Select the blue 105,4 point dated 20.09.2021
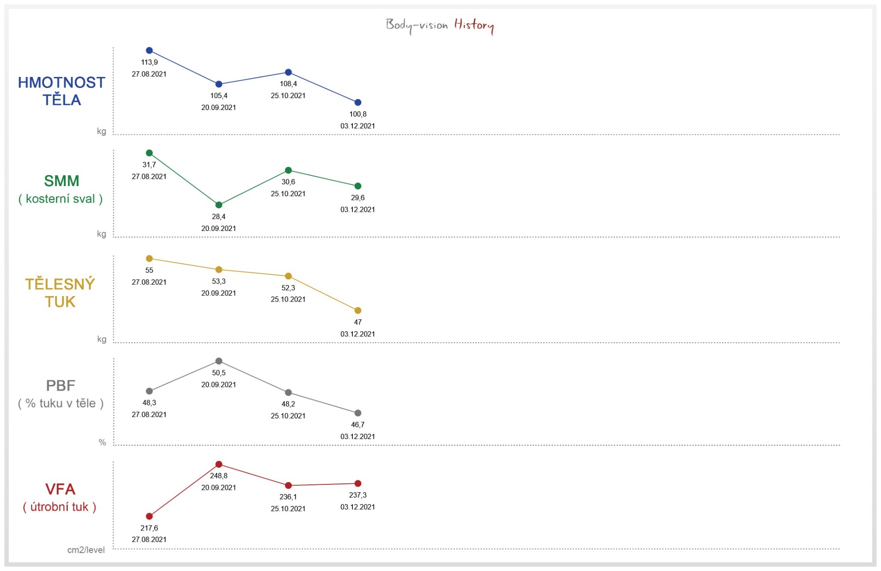The width and height of the screenshot is (881, 571). coord(219,84)
